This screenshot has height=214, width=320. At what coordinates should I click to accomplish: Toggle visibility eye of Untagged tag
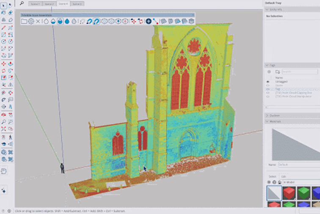point(268,81)
